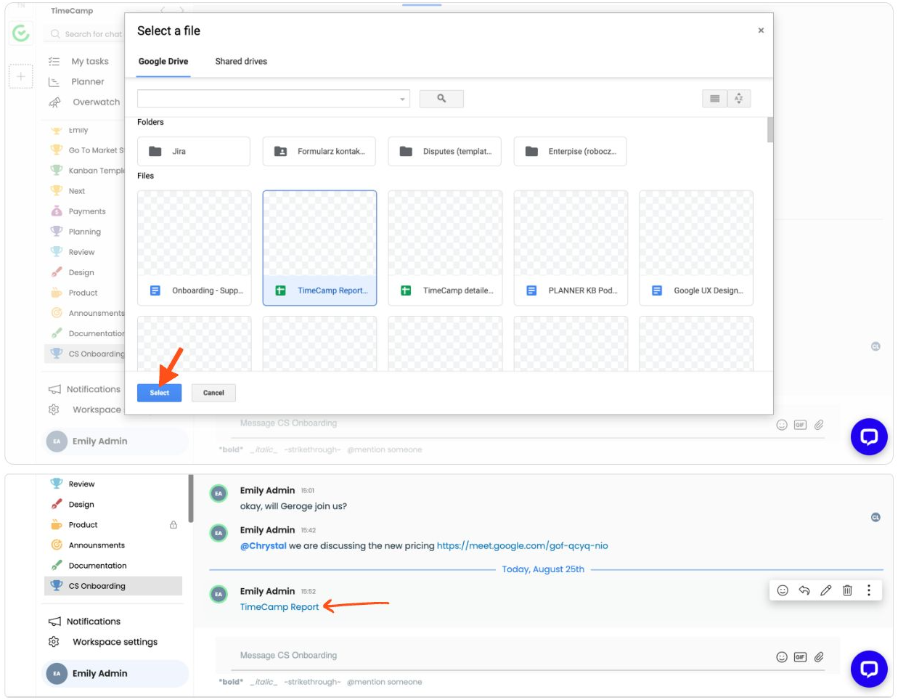This screenshot has width=898, height=700.
Task: Open the Documentation chat in lower view
Action: click(97, 566)
